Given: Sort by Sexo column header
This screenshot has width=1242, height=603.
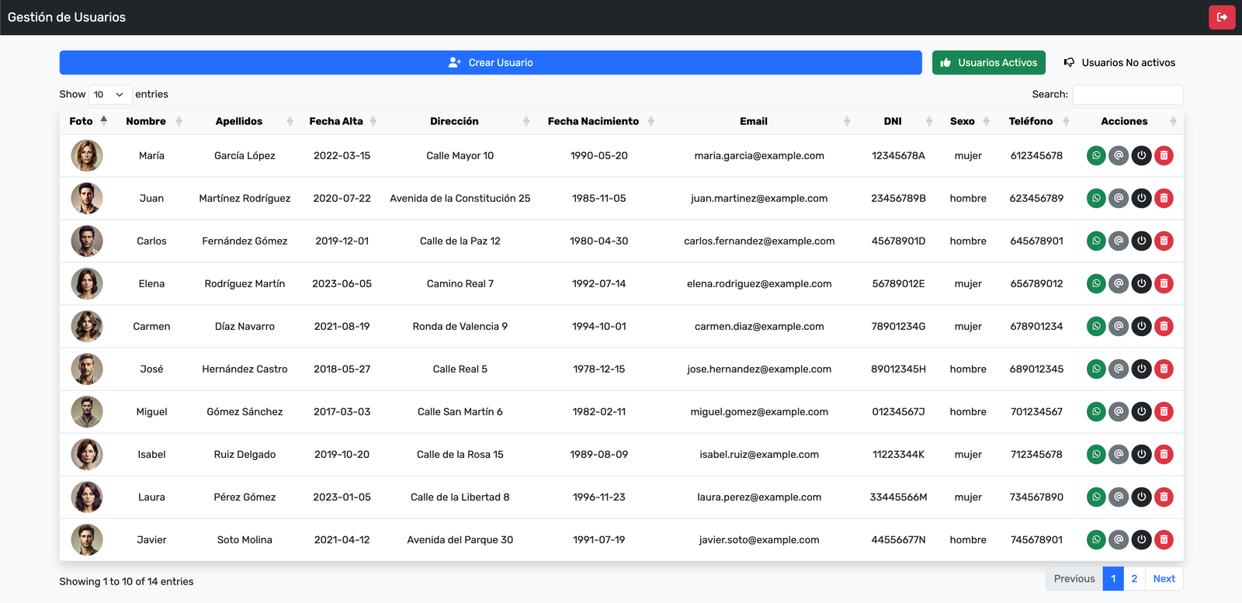Looking at the screenshot, I should click(968, 121).
